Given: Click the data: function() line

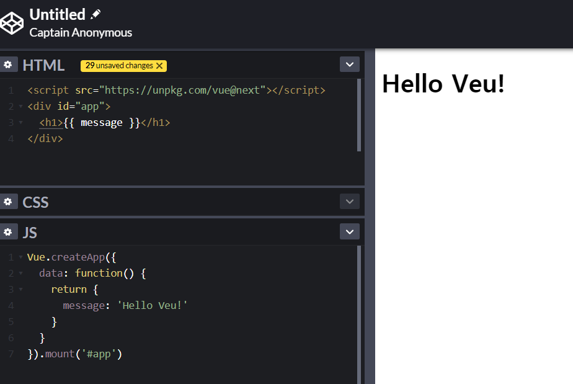Looking at the screenshot, I should (x=92, y=273).
